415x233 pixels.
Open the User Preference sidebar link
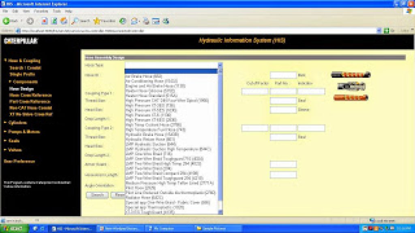(19, 161)
